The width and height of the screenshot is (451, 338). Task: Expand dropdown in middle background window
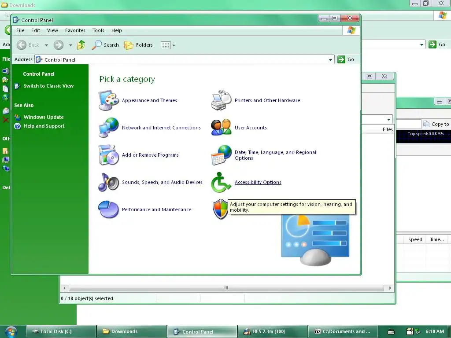tap(388, 119)
